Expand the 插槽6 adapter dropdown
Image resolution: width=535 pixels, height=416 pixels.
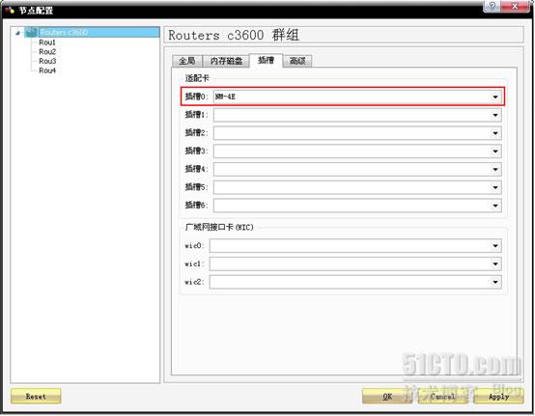coord(357,206)
